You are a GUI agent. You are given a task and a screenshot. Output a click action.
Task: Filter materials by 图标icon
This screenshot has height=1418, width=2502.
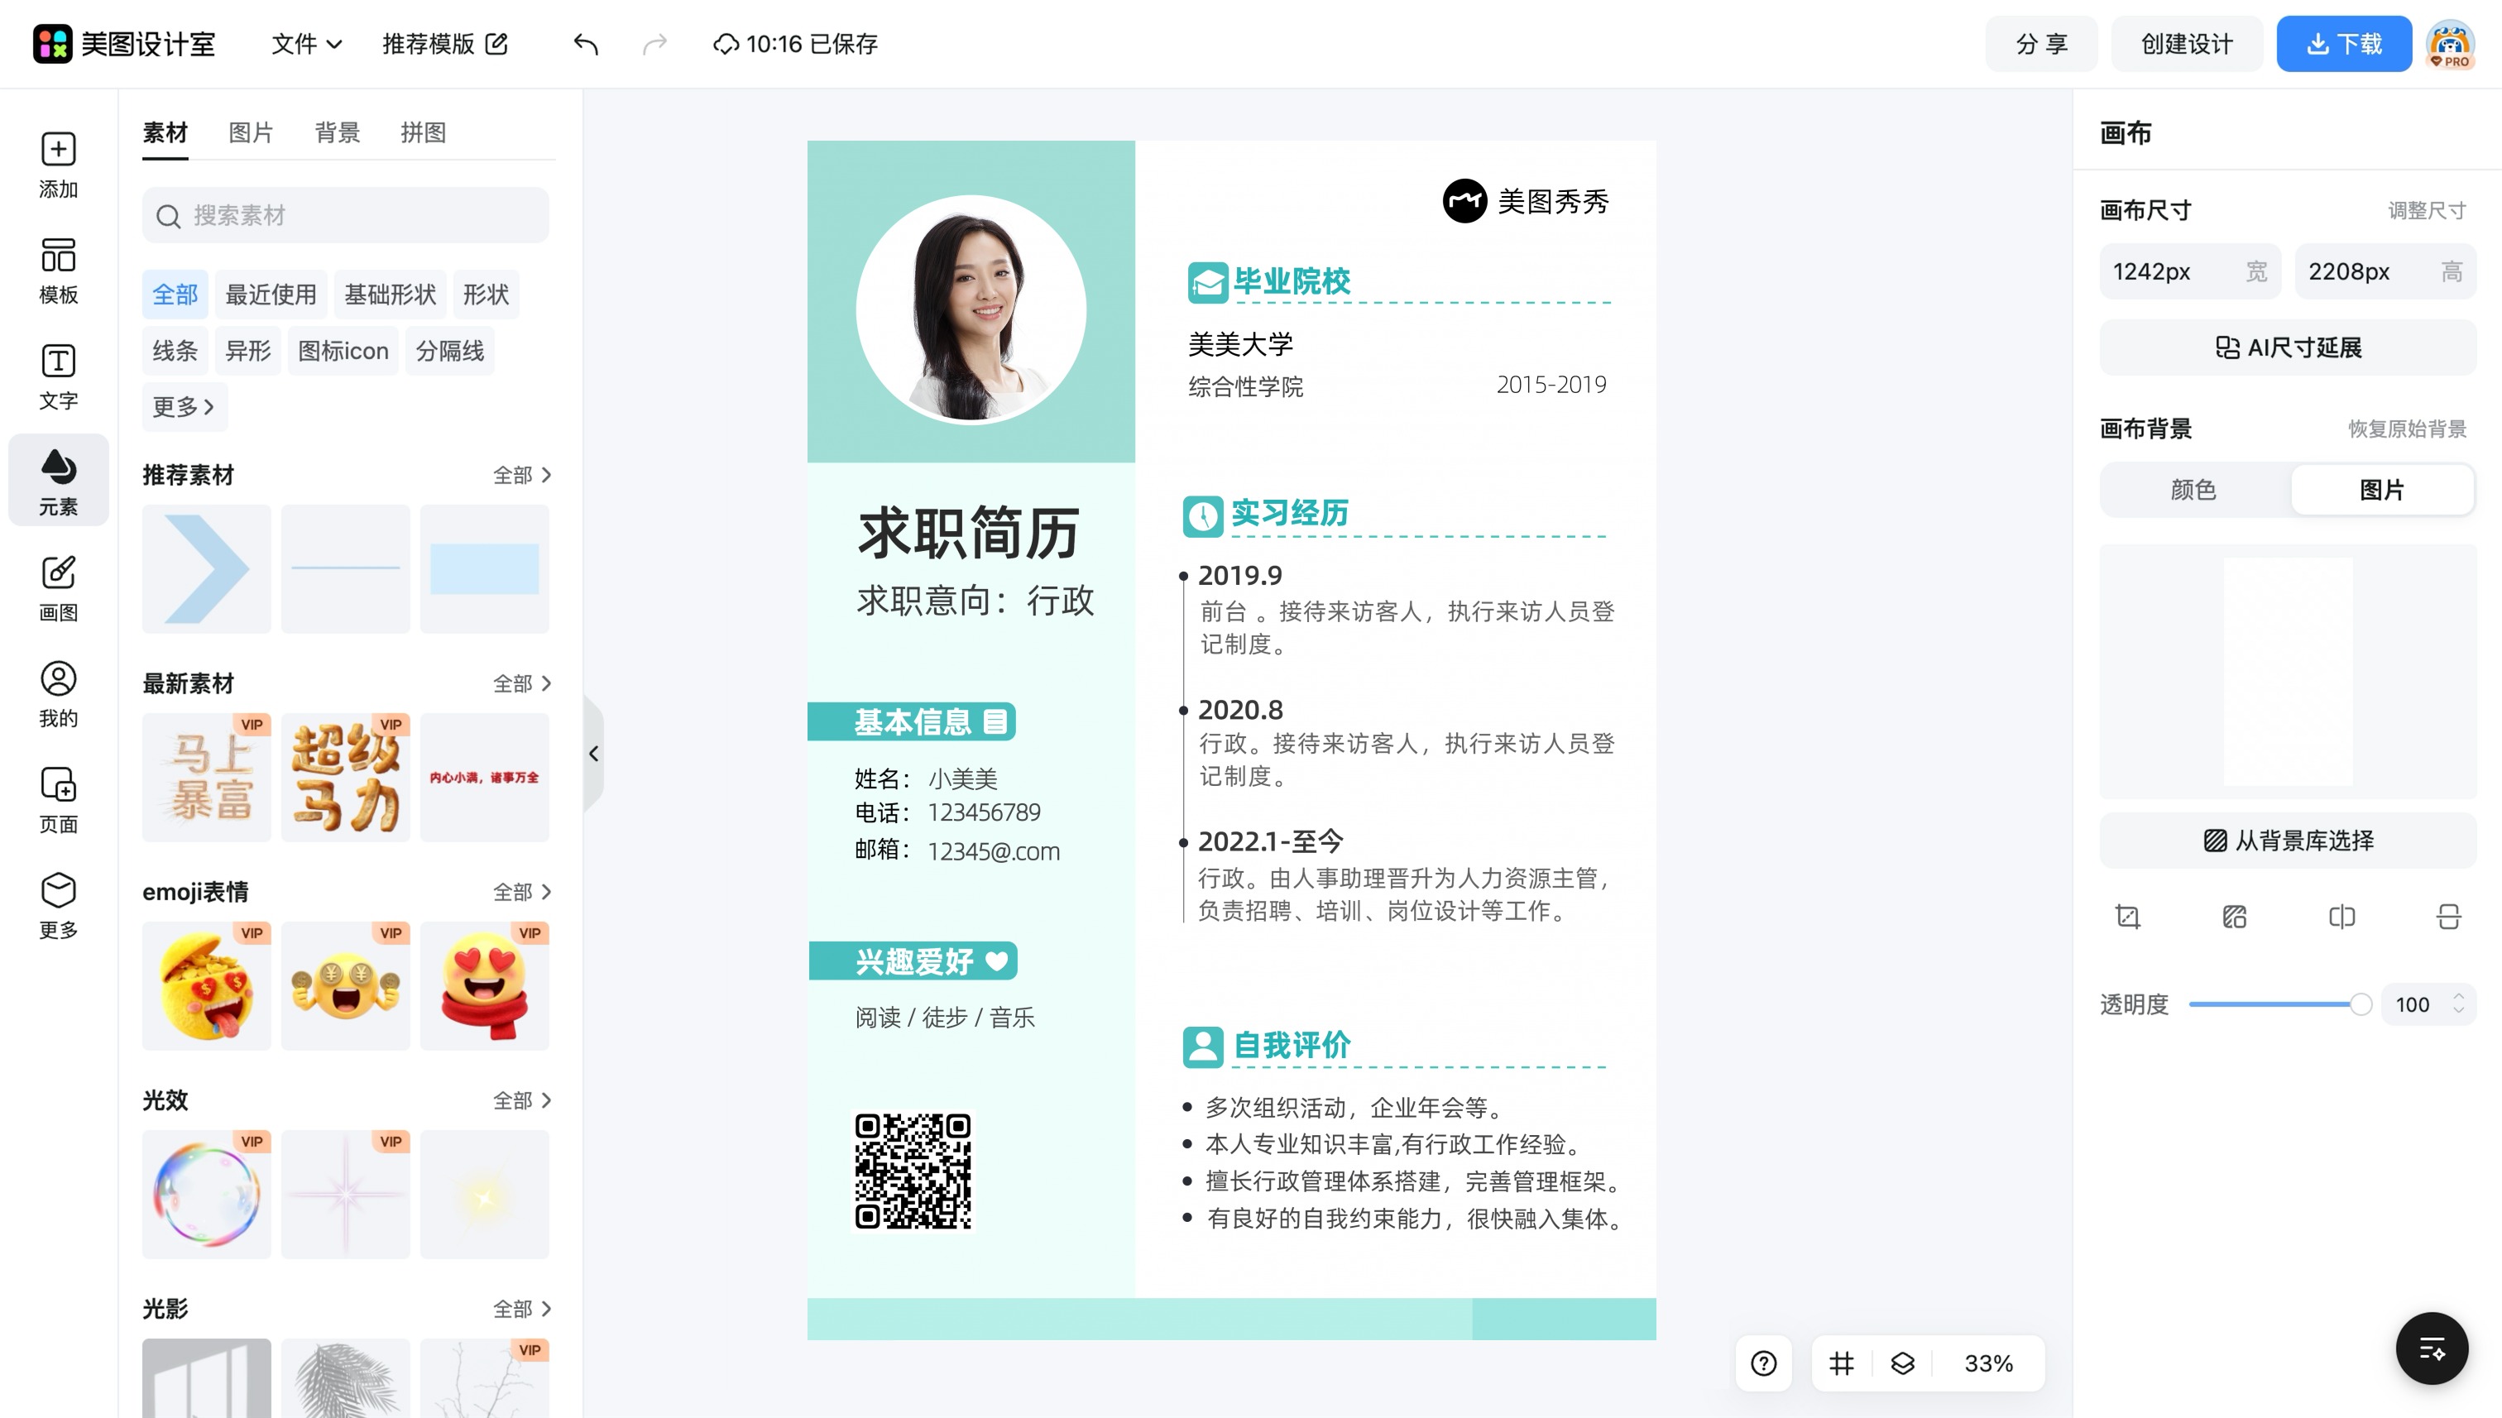(x=343, y=351)
